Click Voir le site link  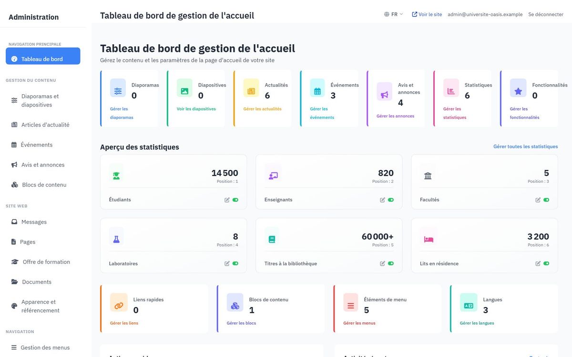(x=427, y=14)
